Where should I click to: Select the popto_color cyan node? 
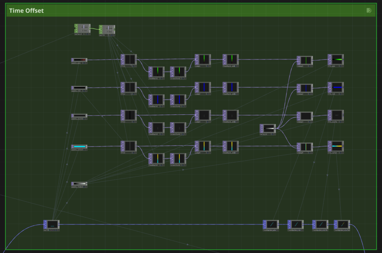(79, 146)
